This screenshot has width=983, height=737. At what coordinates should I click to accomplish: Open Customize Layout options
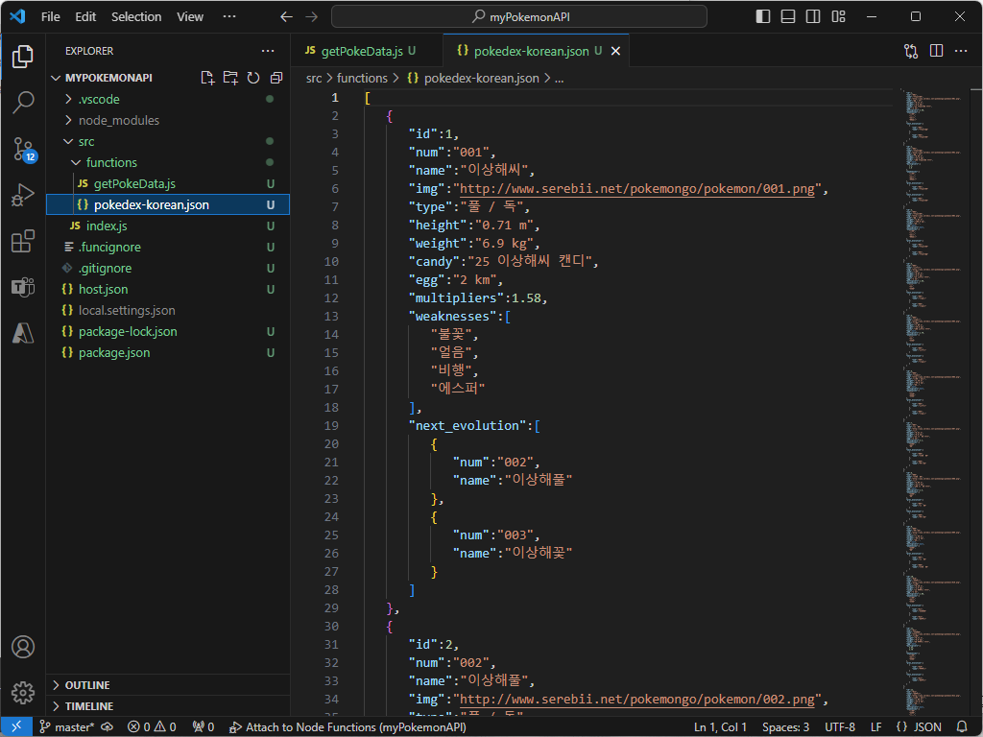point(839,17)
